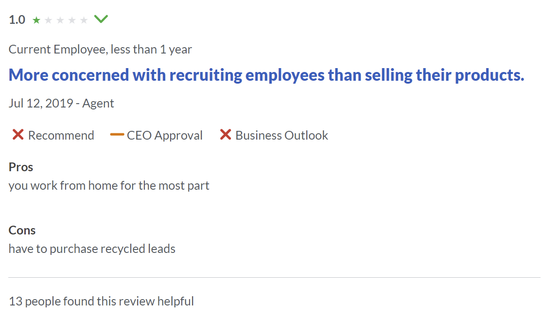542x322 pixels.
Task: Click the Jul 12, 2019 - Agent text
Action: point(61,103)
